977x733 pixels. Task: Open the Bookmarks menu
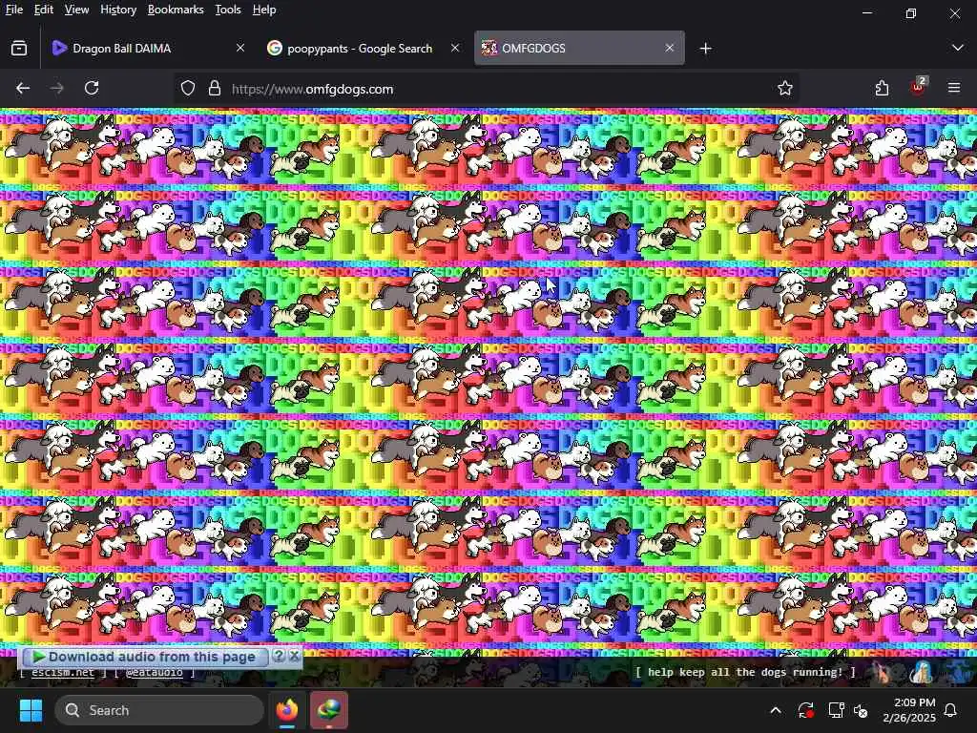(x=176, y=10)
